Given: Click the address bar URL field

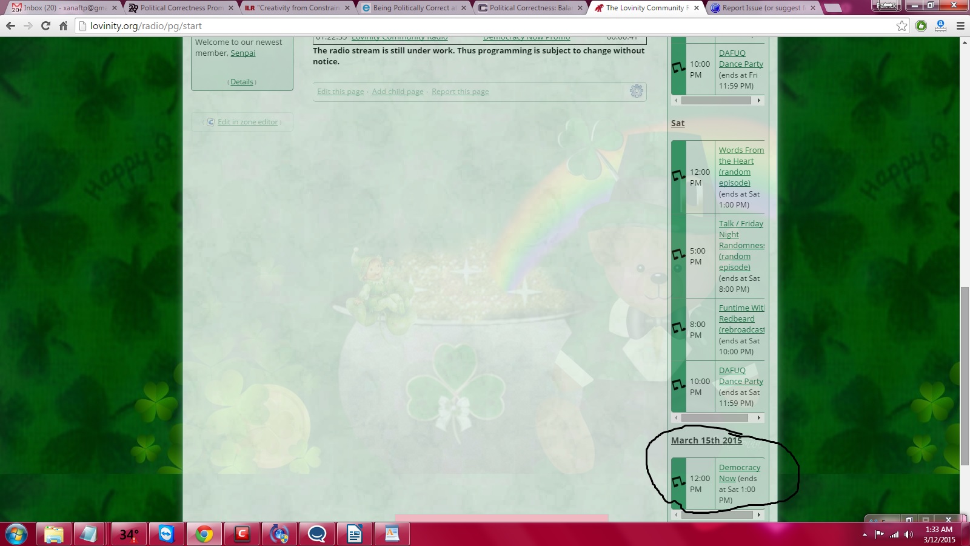Looking at the screenshot, I should point(485,25).
